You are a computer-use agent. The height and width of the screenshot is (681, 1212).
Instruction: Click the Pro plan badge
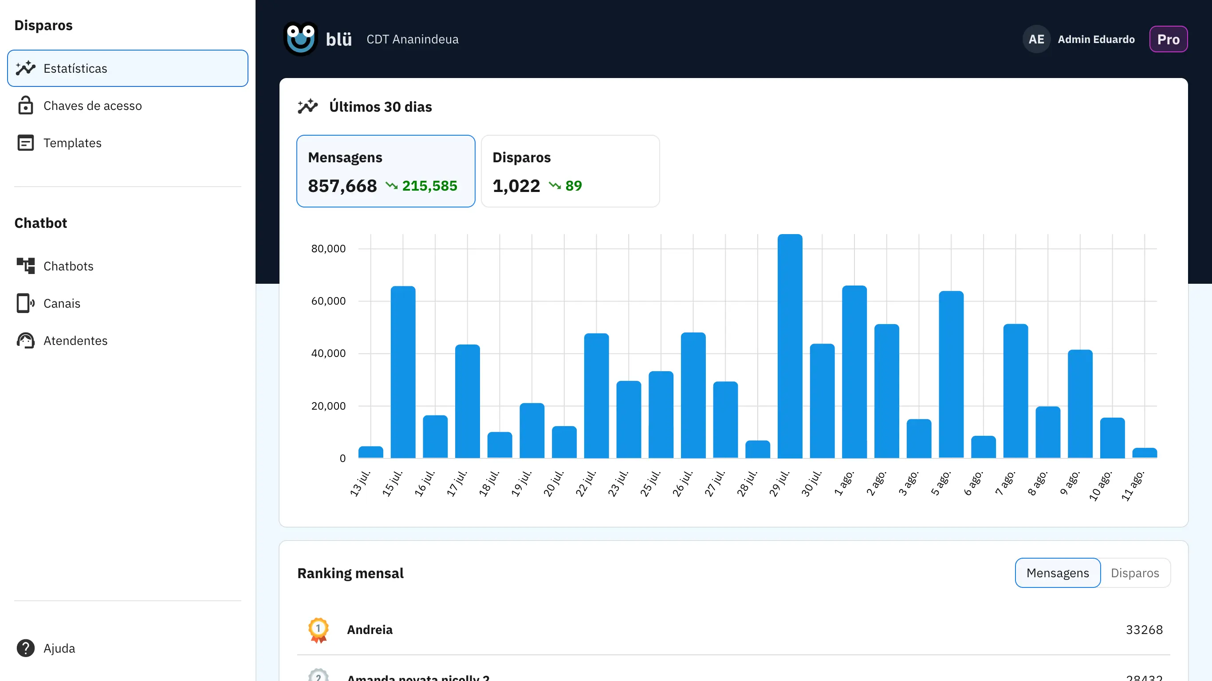[x=1168, y=39]
